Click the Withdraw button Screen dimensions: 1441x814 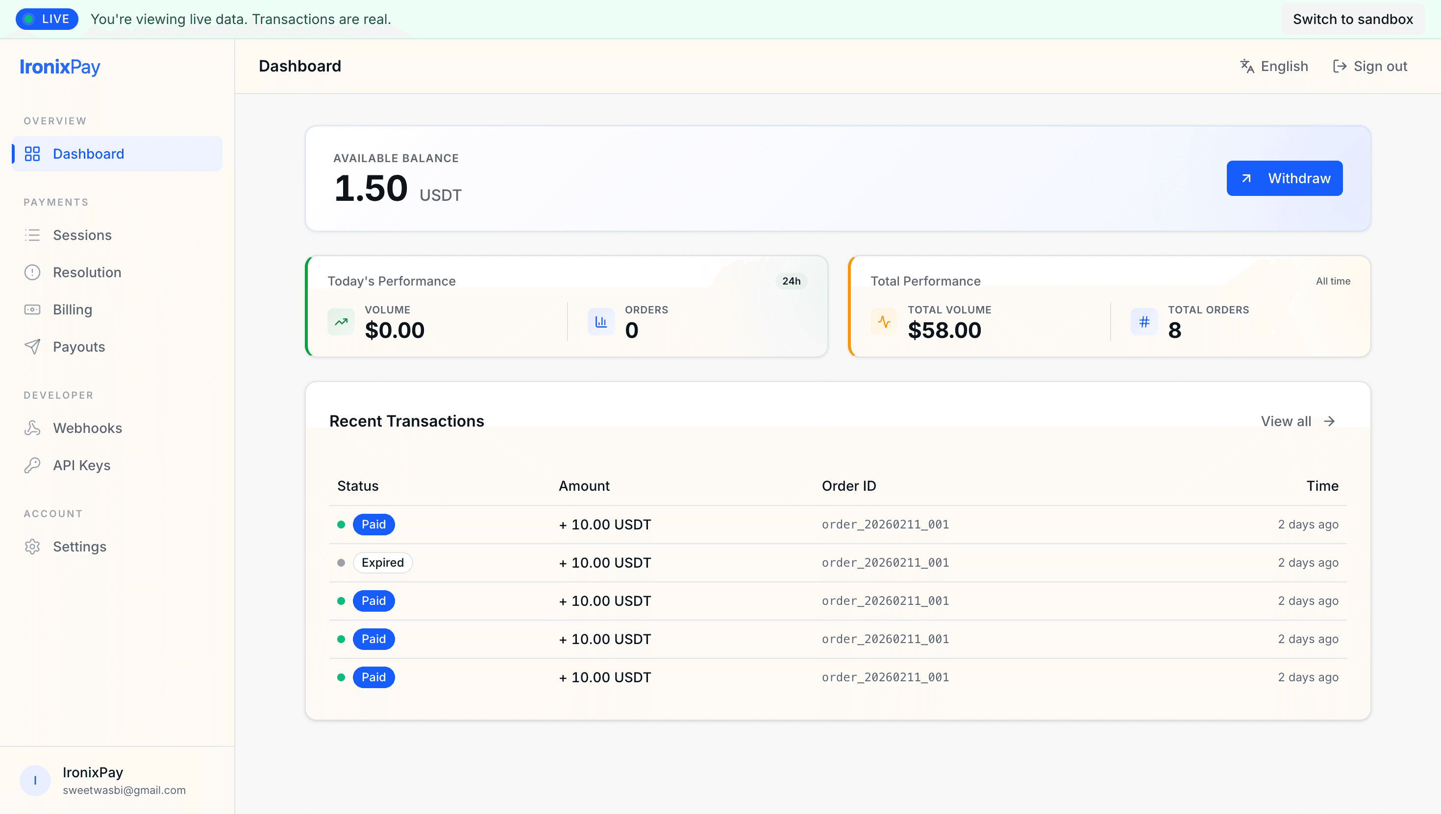(1284, 178)
